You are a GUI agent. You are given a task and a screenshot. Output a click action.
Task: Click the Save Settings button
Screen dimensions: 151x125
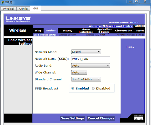[72, 118]
